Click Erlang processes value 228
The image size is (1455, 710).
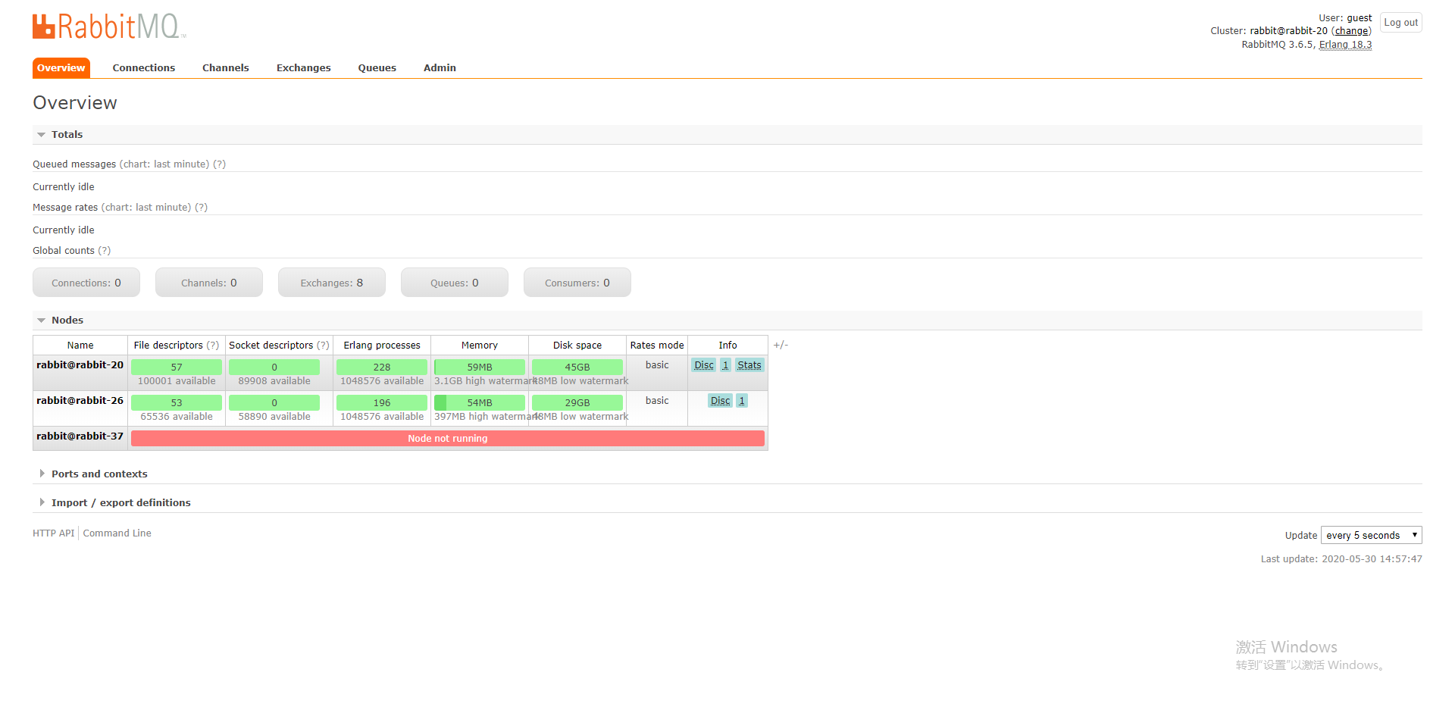382,368
